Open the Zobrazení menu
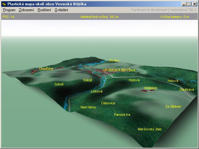This screenshot has height=149, width=199. [x=26, y=10]
